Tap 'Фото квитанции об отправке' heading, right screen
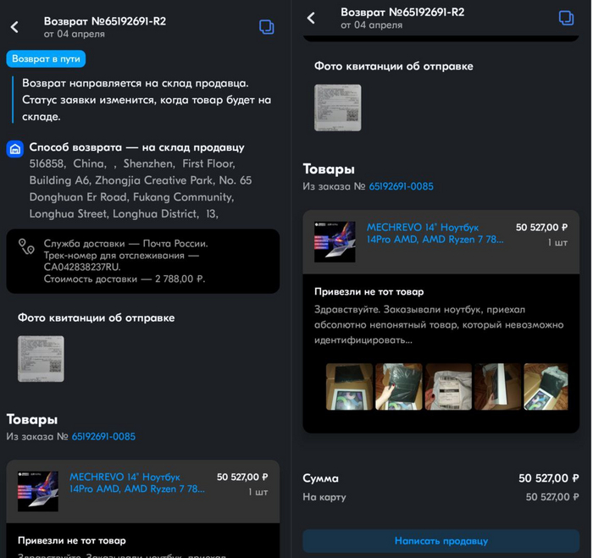The image size is (593, 558). point(394,66)
